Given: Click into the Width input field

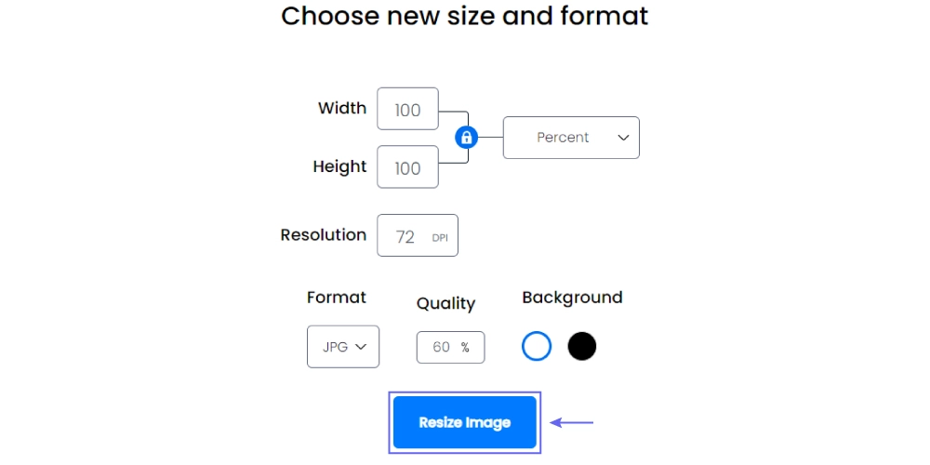Looking at the screenshot, I should (x=407, y=110).
